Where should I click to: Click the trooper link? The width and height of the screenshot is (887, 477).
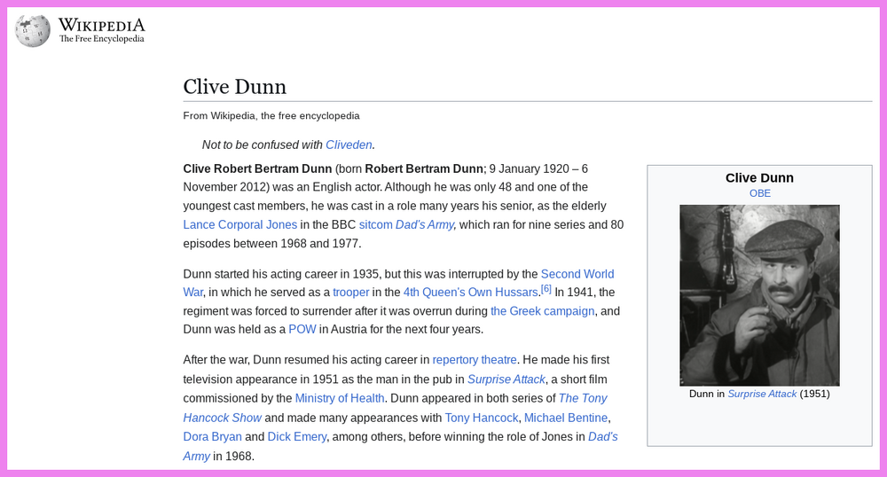point(350,293)
